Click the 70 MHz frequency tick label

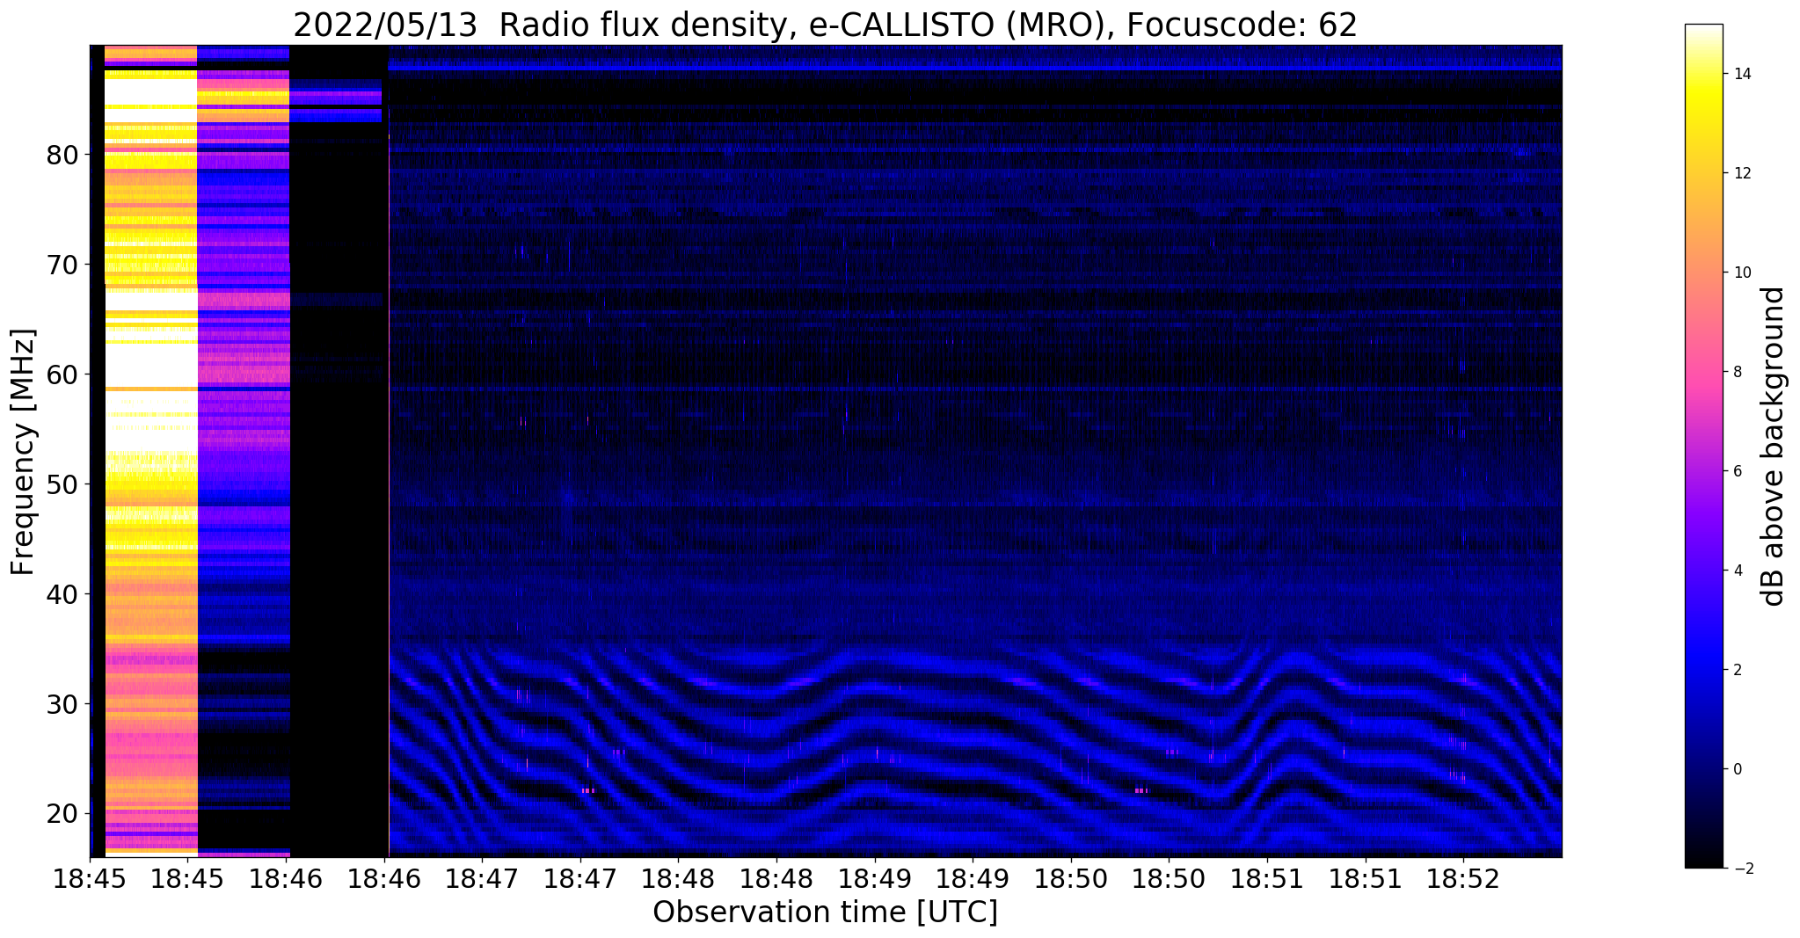coord(63,265)
